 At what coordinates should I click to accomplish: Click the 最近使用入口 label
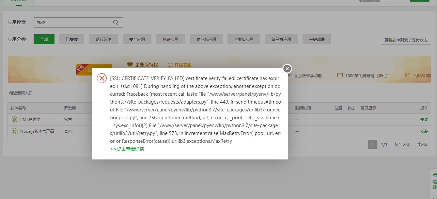(21, 93)
